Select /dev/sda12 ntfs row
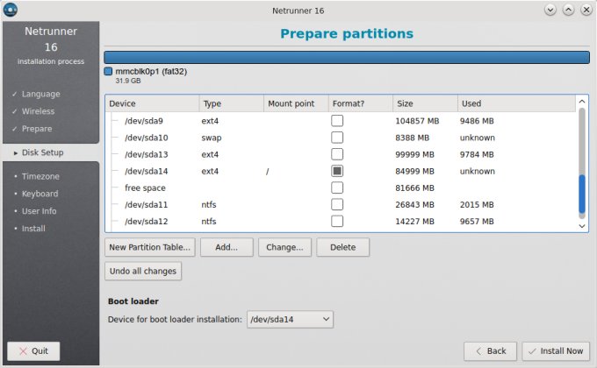This screenshot has height=368, width=597. pyautogui.click(x=341, y=222)
